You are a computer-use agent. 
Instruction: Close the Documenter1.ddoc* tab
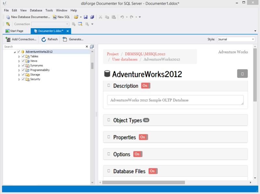click(68, 31)
